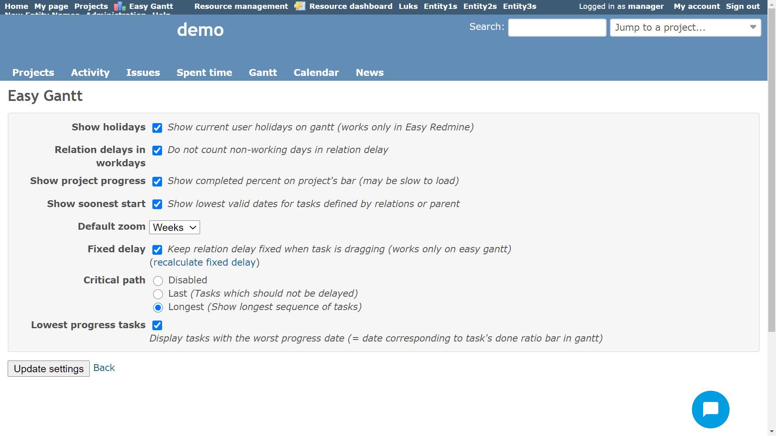Screen dimensions: 776x436
Task: Click the Resource dashboard icon in top bar
Action: coord(299,6)
